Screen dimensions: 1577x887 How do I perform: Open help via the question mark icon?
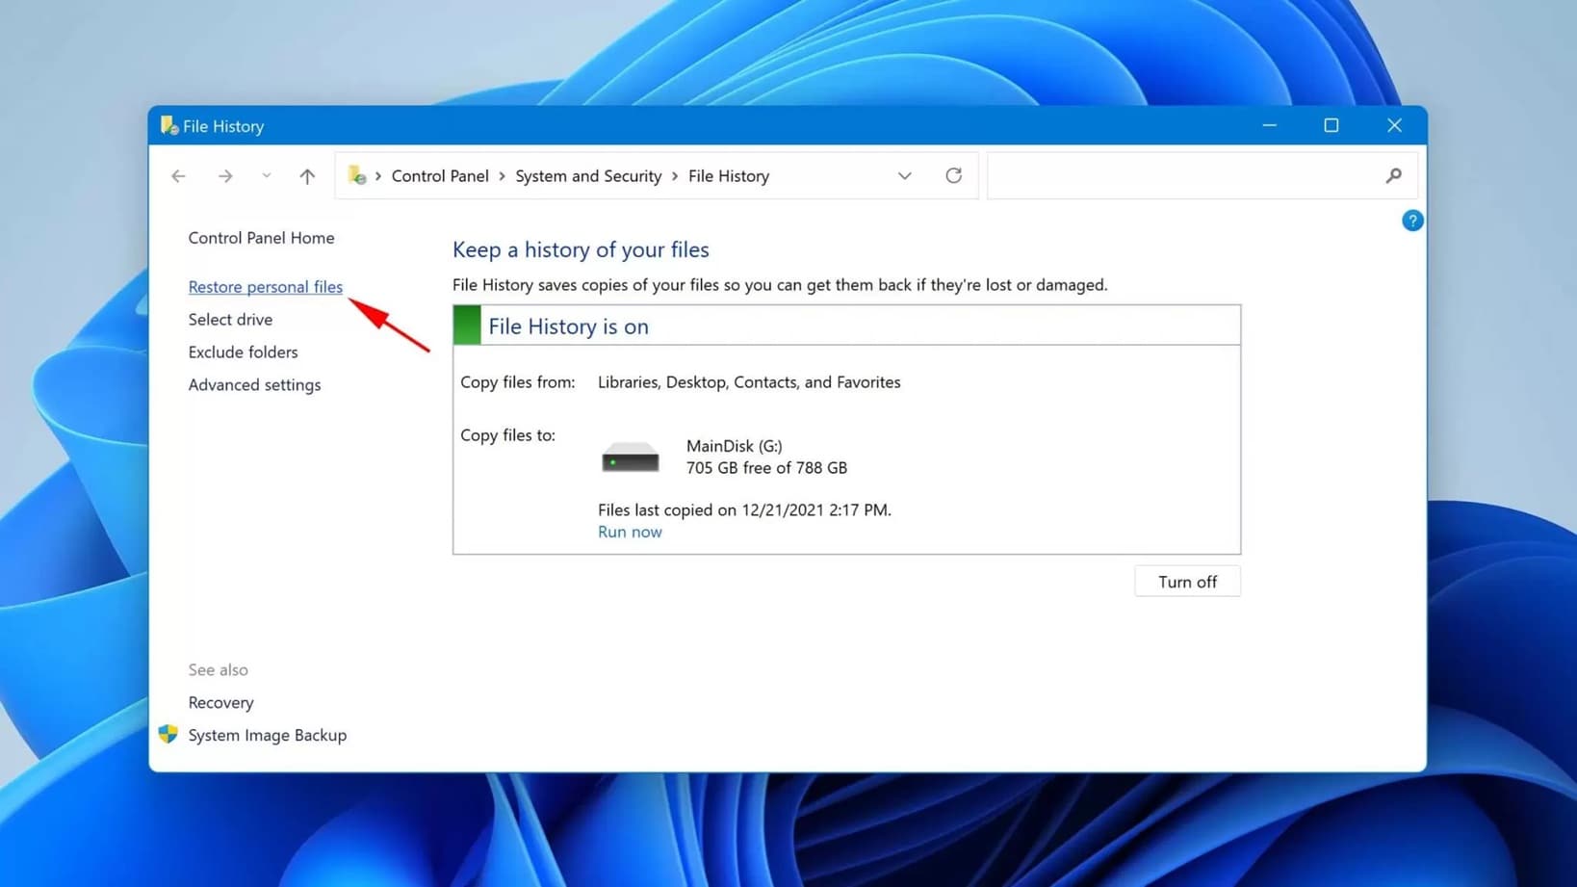tap(1411, 220)
